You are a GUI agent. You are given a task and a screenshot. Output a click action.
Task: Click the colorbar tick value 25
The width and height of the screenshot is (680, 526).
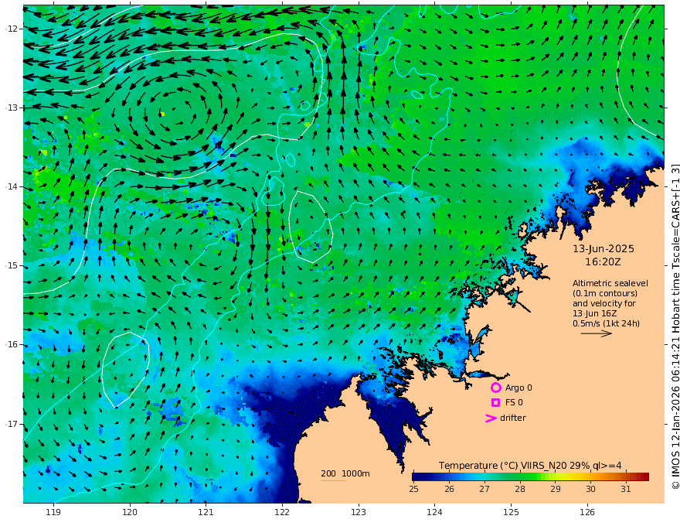(x=413, y=489)
